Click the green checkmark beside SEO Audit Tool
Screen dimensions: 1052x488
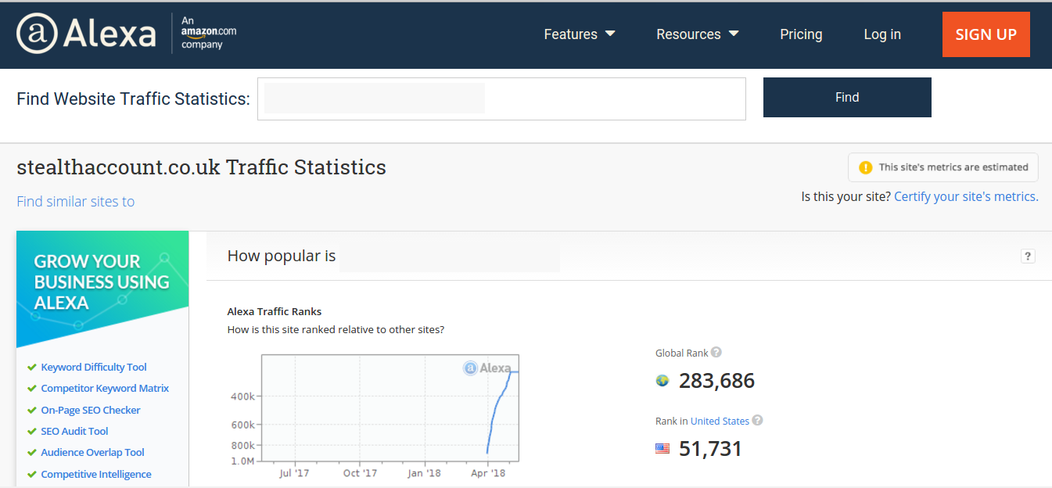(x=32, y=431)
